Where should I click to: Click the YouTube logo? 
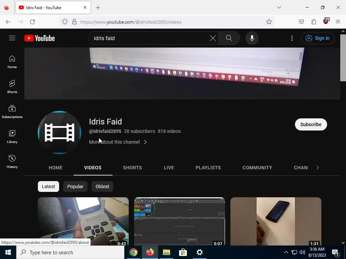pyautogui.click(x=40, y=38)
